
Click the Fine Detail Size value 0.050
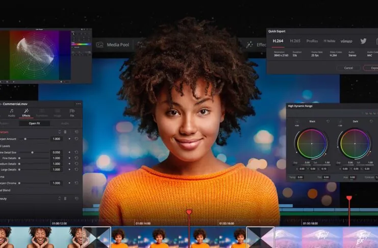click(x=57, y=153)
